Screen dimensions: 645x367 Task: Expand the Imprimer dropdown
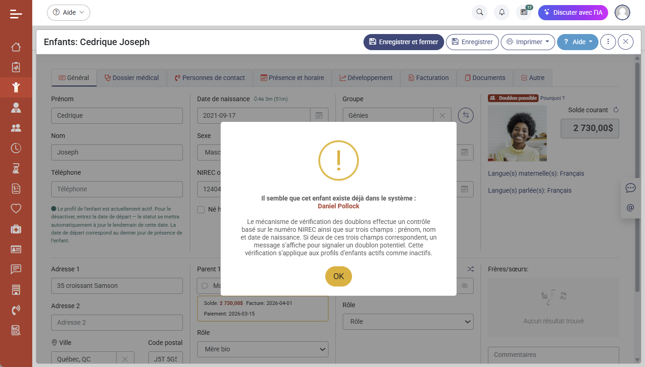(x=528, y=42)
